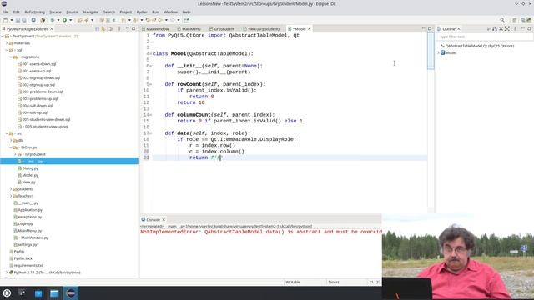Open the Run configurations dropdown arrow
The height and width of the screenshot is (300, 534).
coord(70,20)
